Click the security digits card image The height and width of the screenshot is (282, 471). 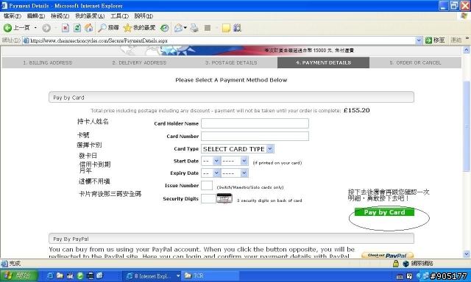224,198
